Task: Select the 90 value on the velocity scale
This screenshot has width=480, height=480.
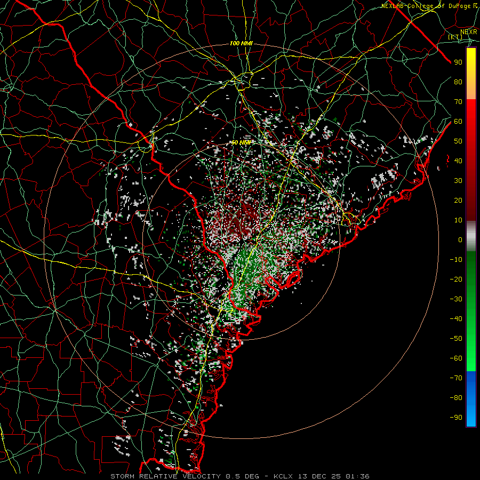Action: pyautogui.click(x=458, y=62)
